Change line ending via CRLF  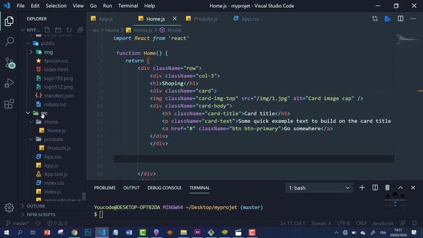tap(361, 223)
